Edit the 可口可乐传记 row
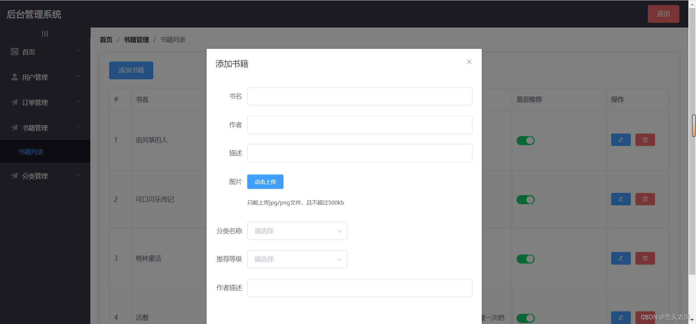 point(621,199)
